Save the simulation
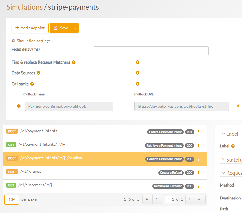 click(61, 28)
